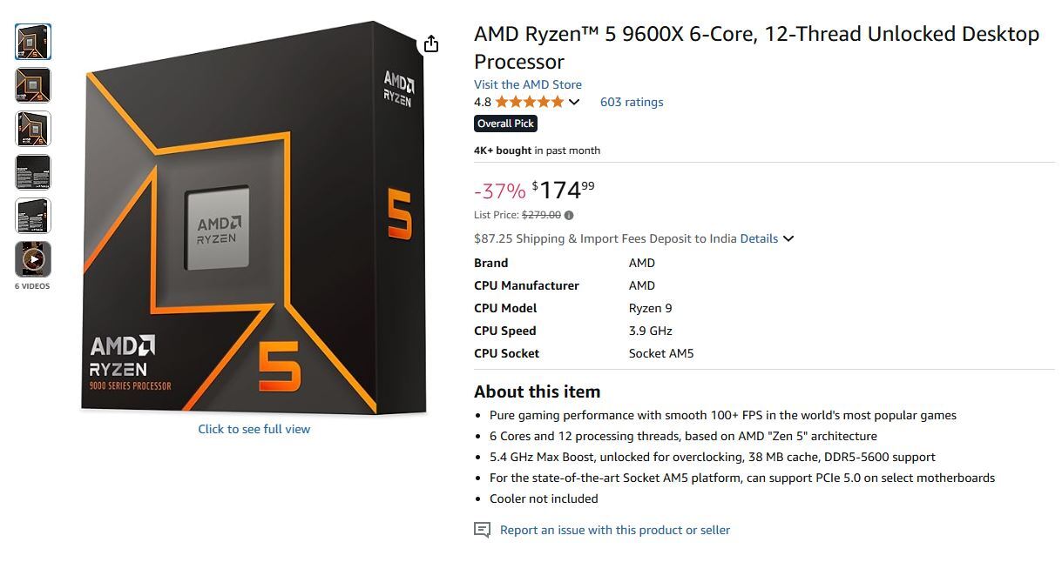1062x562 pixels.
Task: Visit the AMD Store link
Action: (x=527, y=84)
